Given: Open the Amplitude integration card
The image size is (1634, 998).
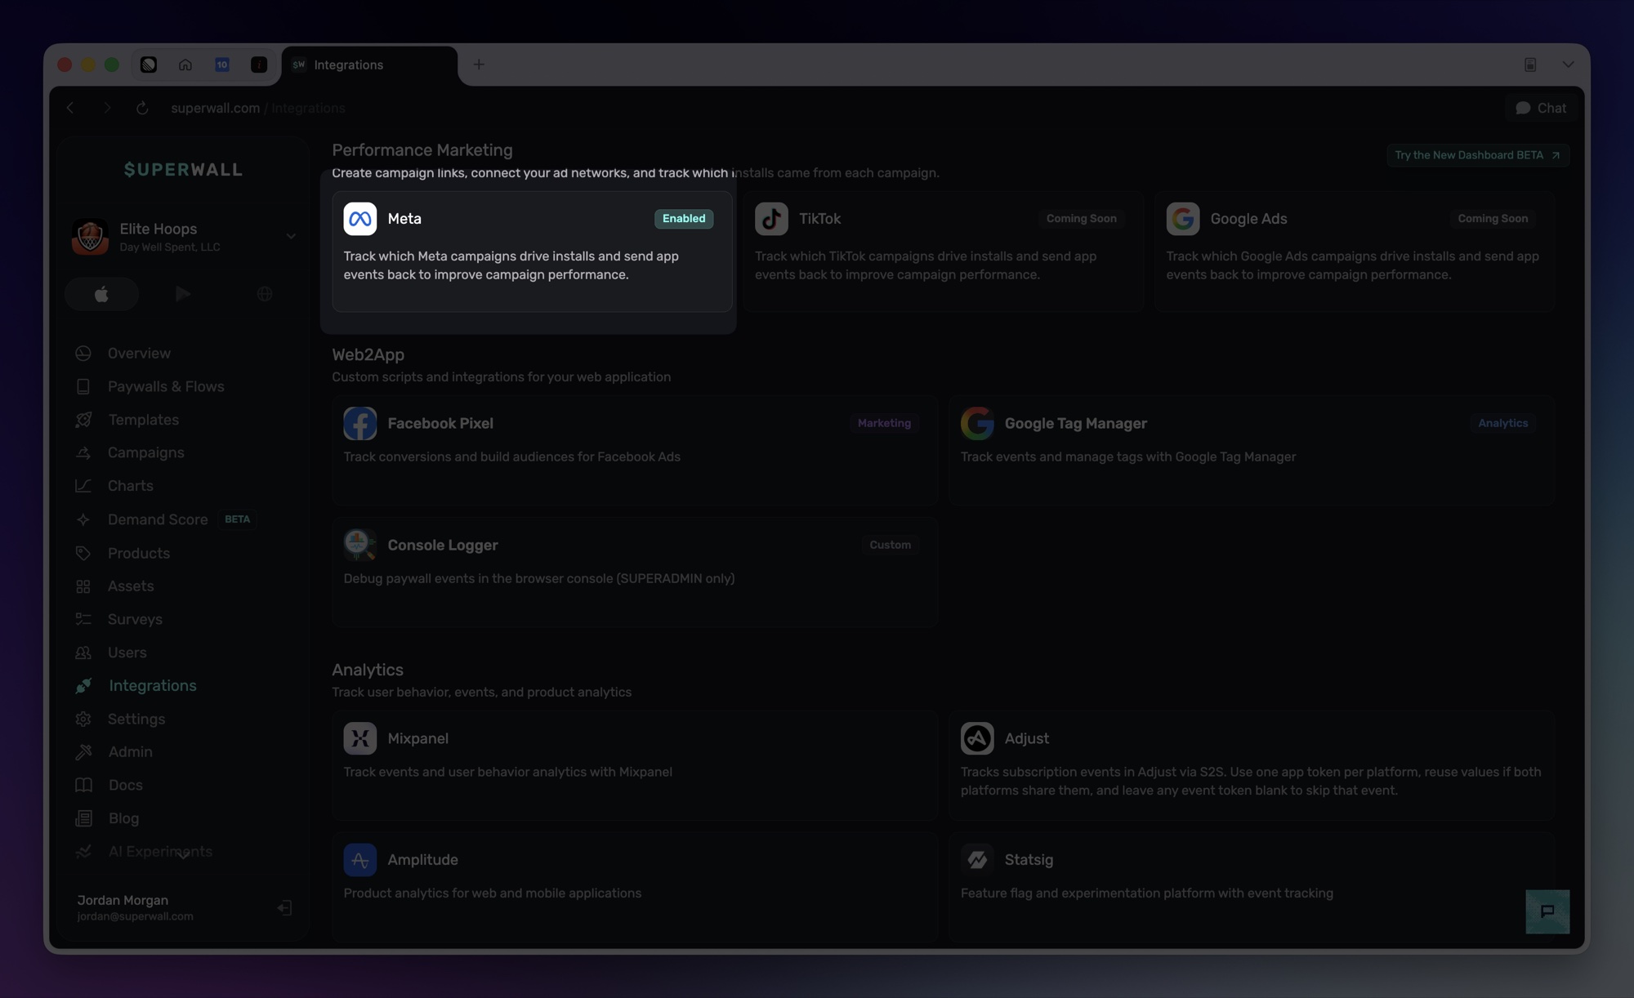Looking at the screenshot, I should tap(635, 887).
